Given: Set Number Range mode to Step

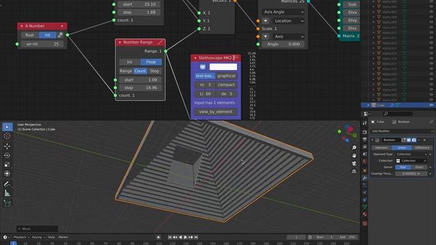Looking at the screenshot, I should [155, 71].
